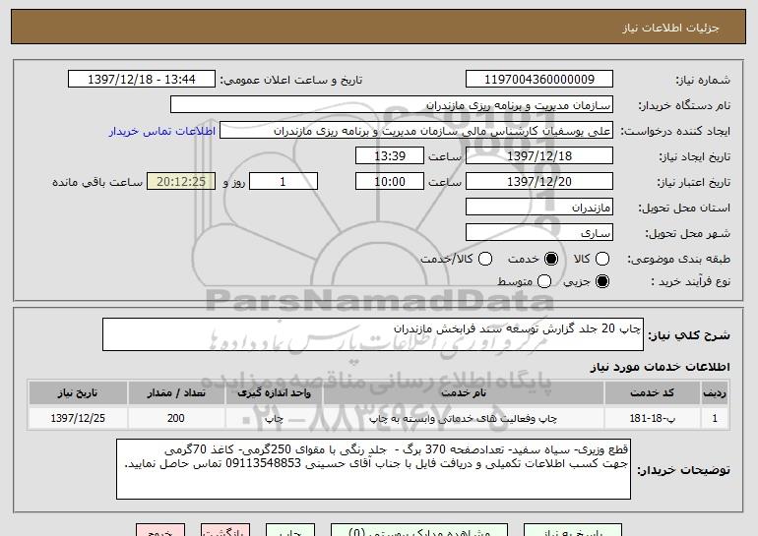Click the توضیحات خریدار text area
Image resolution: width=758 pixels, height=536 pixels.
[x=373, y=469]
